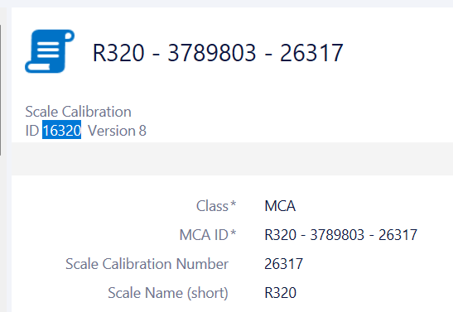
Task: Click the required asterisk next to MCA ID
Action: 234,233
